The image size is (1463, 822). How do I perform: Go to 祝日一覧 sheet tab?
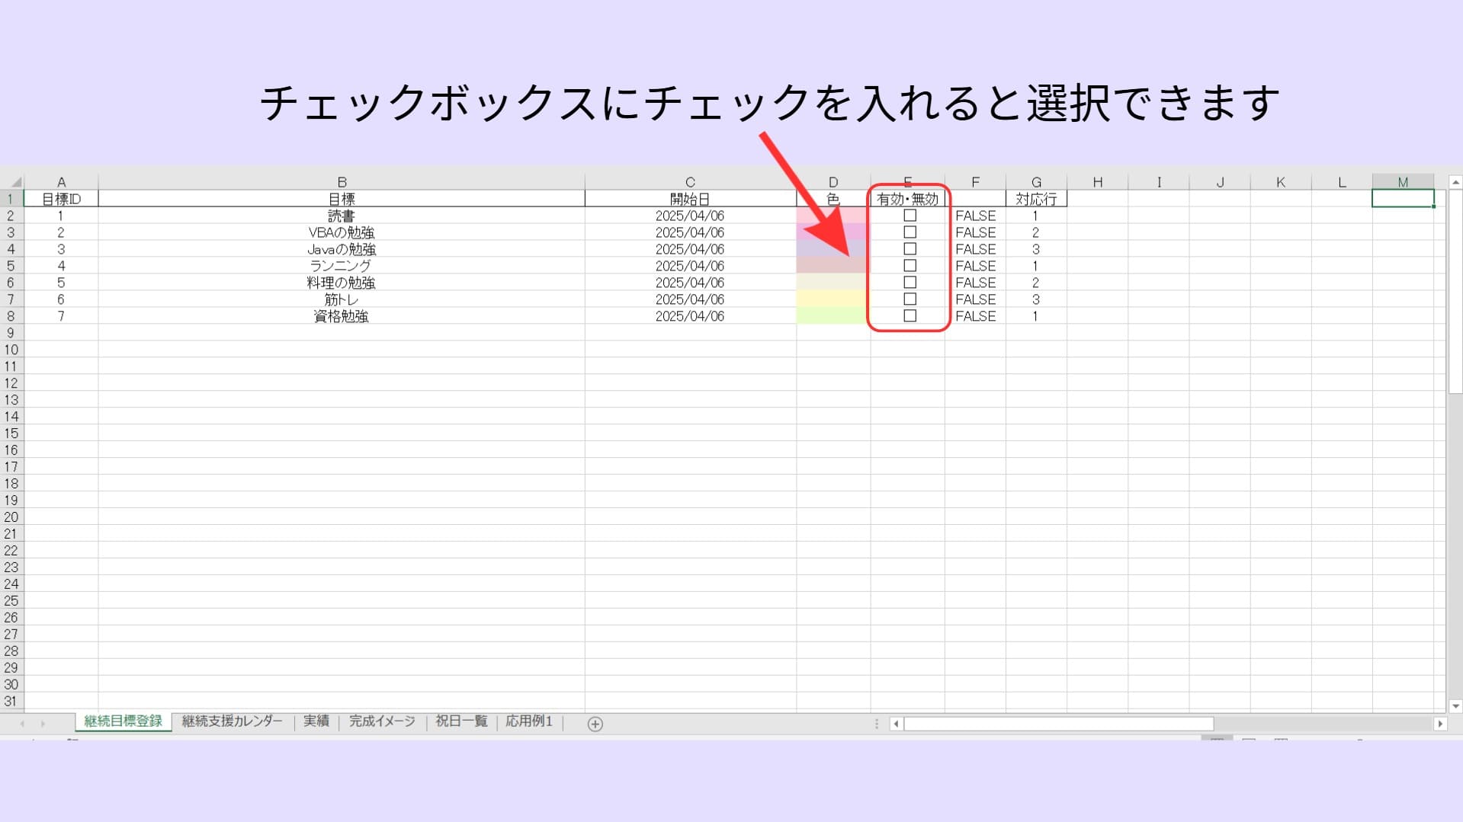coord(461,721)
